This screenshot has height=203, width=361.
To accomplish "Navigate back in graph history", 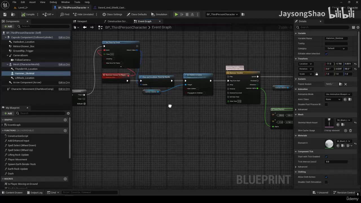I will click(x=85, y=27).
